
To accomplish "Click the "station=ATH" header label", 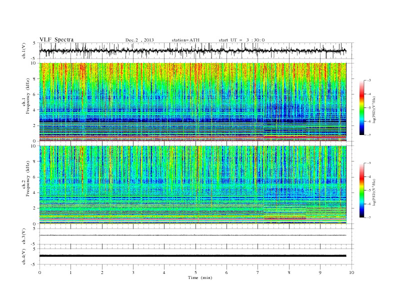I will [185, 40].
